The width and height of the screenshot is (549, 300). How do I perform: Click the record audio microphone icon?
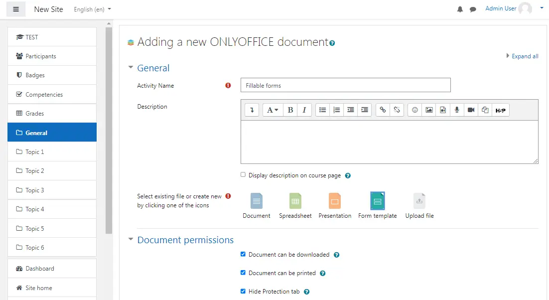(457, 110)
